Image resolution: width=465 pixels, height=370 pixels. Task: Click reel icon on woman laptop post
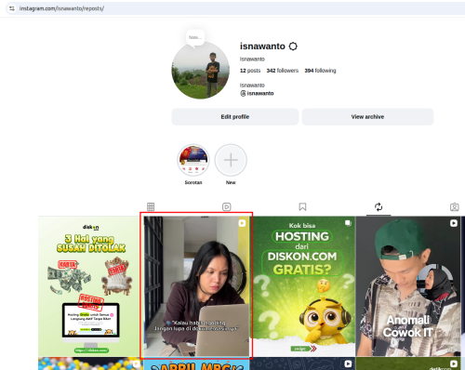242,223
